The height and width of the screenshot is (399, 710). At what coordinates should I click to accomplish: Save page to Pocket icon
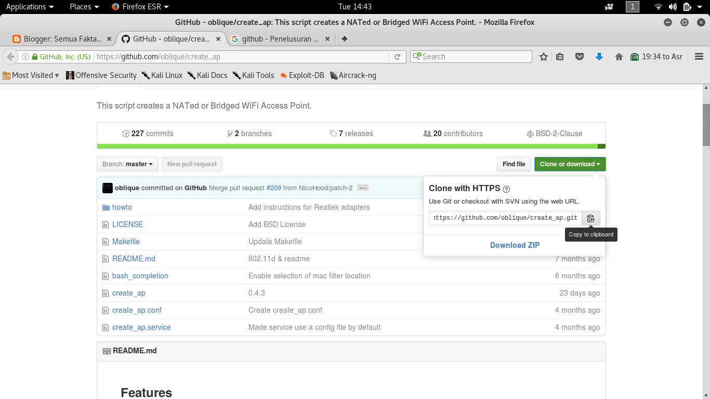point(580,57)
